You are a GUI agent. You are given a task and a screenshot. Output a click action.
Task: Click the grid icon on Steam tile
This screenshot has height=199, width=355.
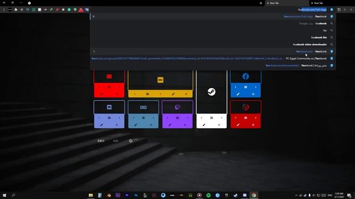[x=211, y=118]
